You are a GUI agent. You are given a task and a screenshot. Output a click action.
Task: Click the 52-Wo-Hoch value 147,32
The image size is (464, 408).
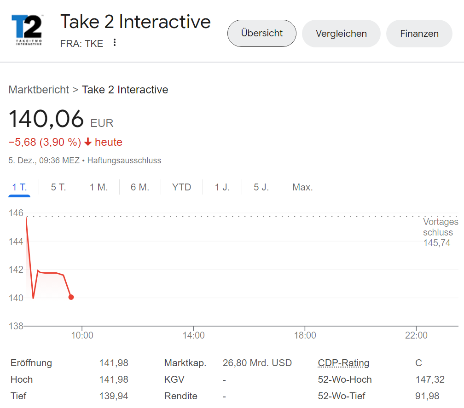430,379
